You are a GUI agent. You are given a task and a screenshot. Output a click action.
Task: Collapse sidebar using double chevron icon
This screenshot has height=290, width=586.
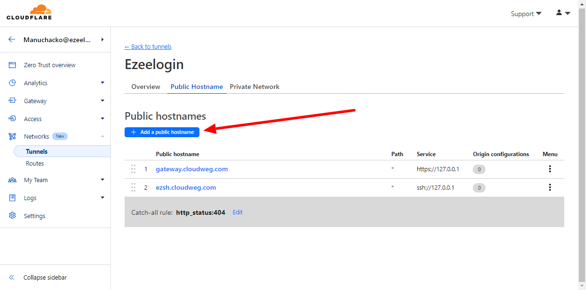tap(12, 278)
